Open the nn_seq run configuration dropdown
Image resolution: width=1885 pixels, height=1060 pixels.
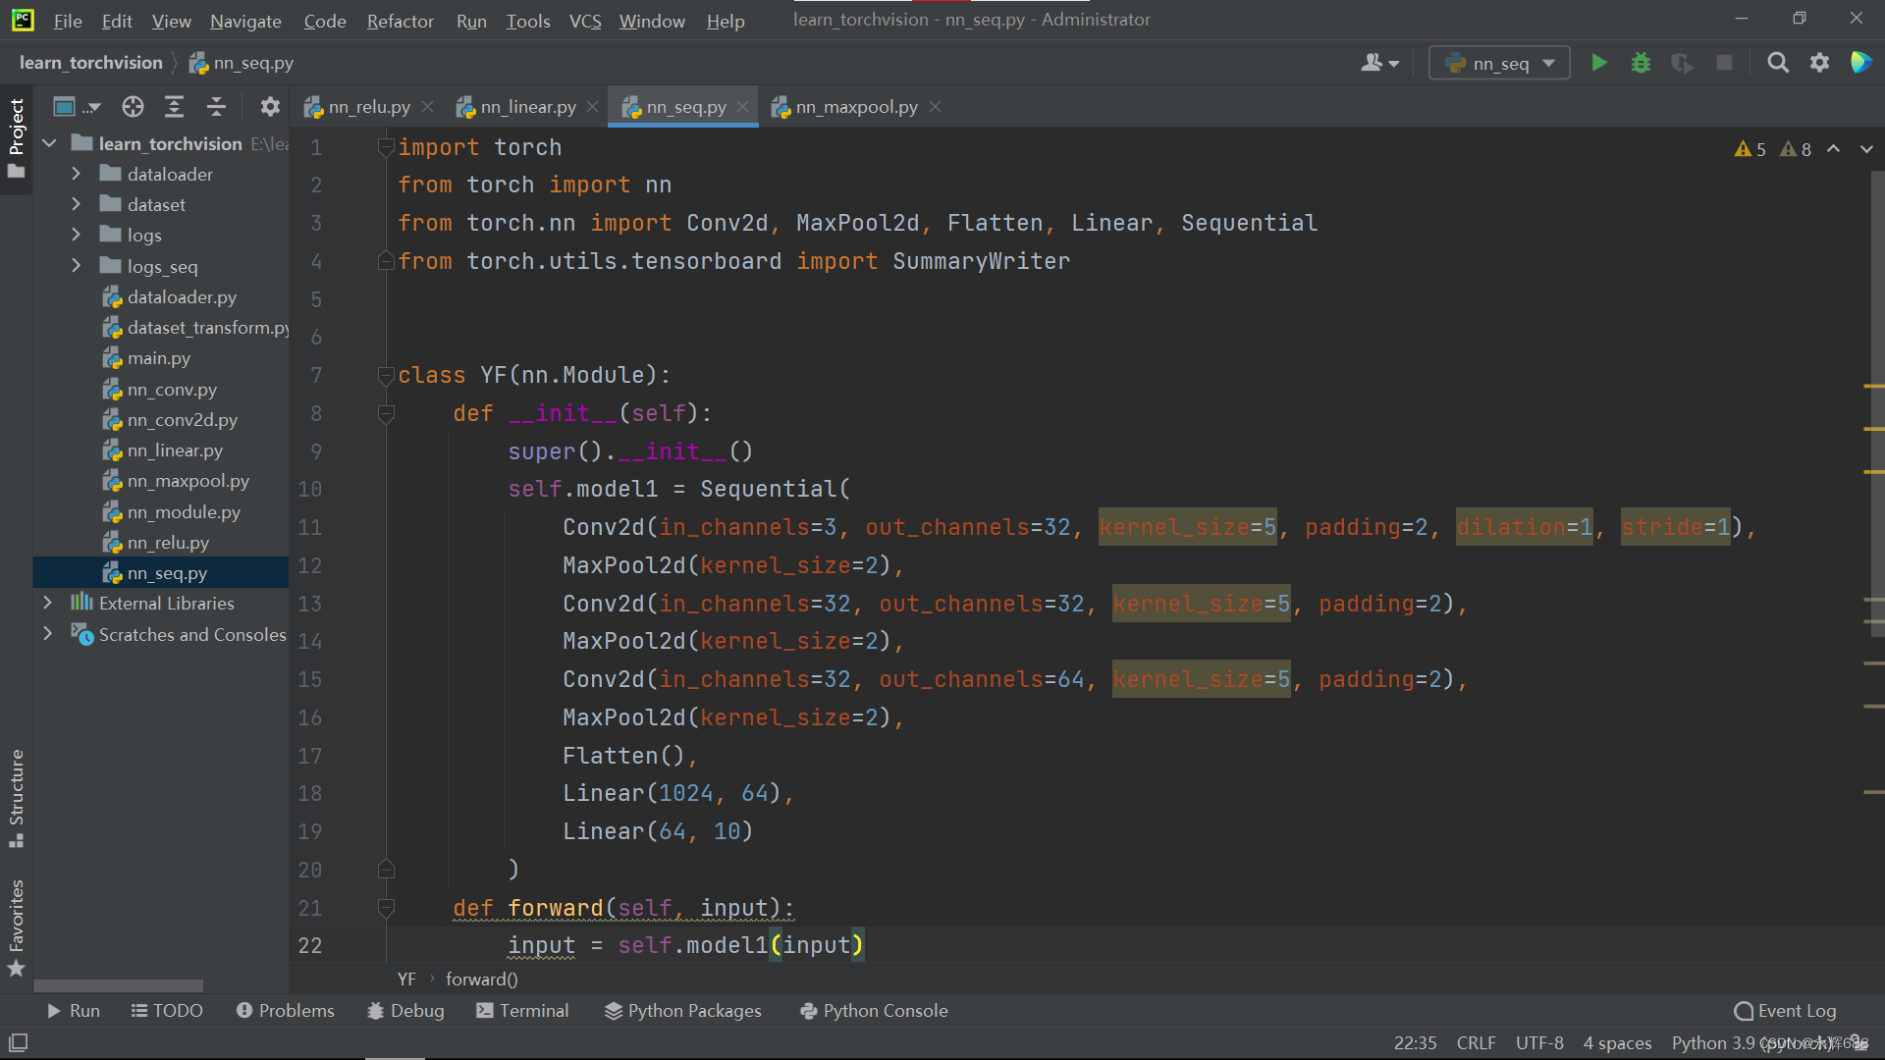(1499, 63)
